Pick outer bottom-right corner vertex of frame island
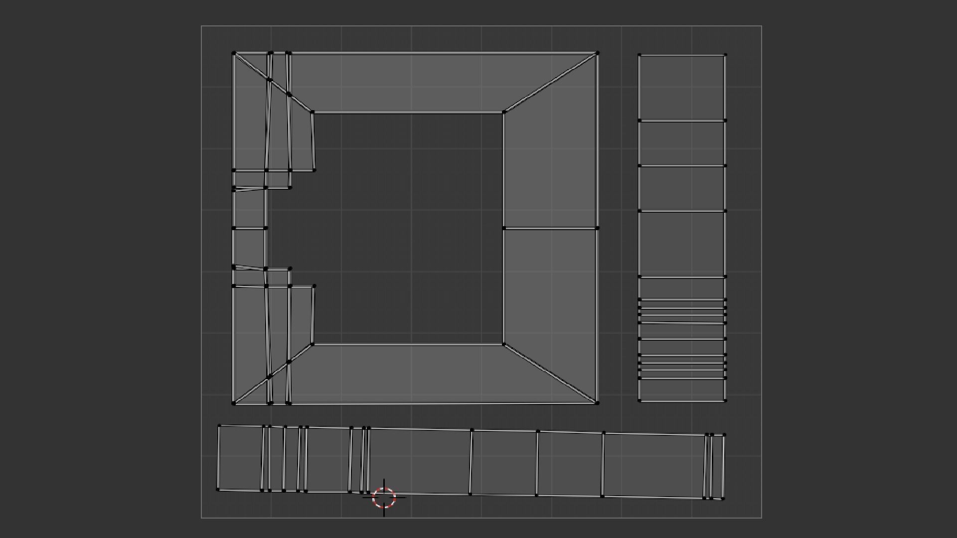This screenshot has width=957, height=538. tap(597, 403)
